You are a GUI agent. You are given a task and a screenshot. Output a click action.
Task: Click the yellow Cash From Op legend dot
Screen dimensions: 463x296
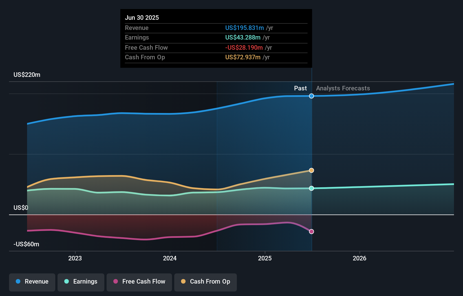pos(184,282)
